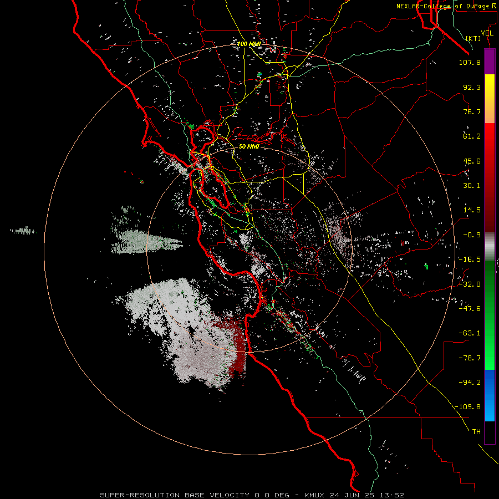
Task: Select the 92.3 velocity scale value
Action: (472, 87)
